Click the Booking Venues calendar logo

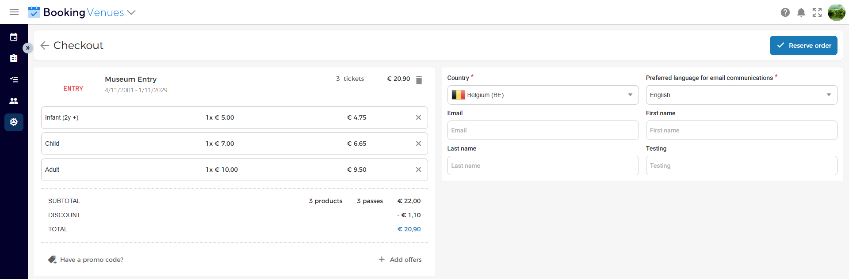coord(34,12)
